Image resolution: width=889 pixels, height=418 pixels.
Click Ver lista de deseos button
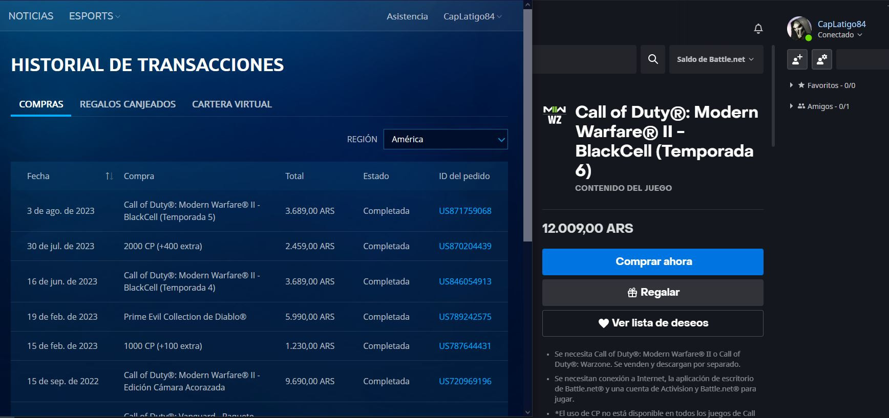tap(653, 323)
